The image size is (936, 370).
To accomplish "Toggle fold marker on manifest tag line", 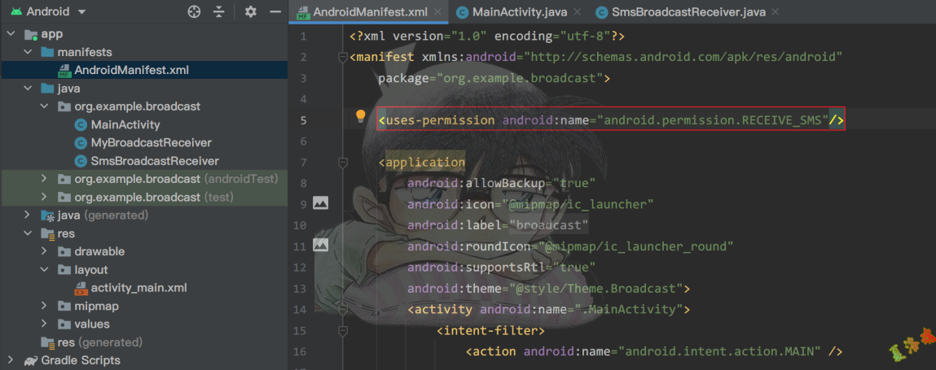I will (343, 58).
